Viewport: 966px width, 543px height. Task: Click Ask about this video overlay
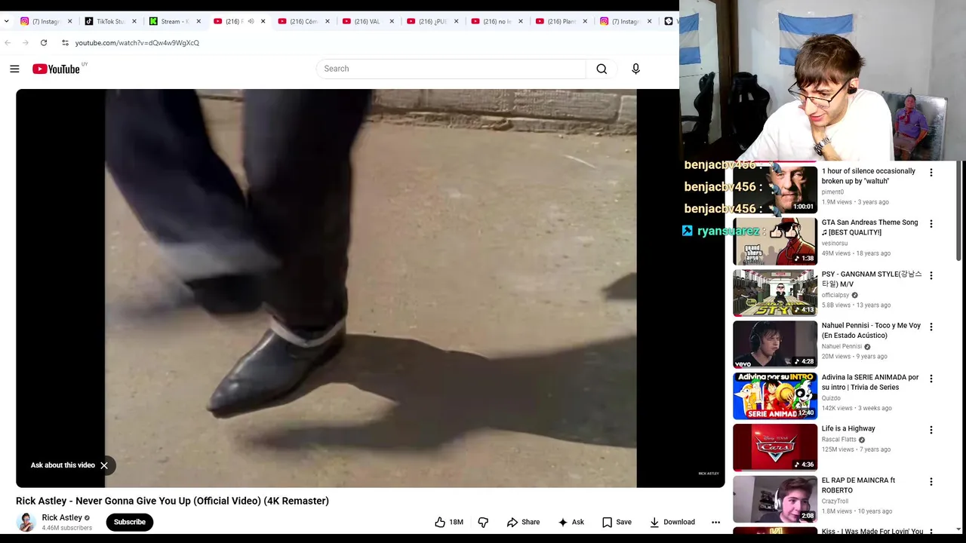(x=63, y=465)
